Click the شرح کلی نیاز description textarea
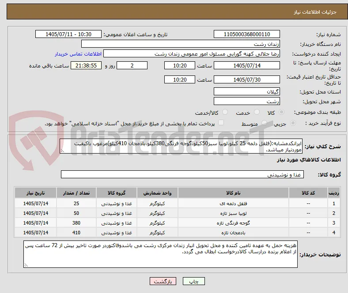Image resolution: width=348 pixels, height=293 pixels. click(181, 146)
